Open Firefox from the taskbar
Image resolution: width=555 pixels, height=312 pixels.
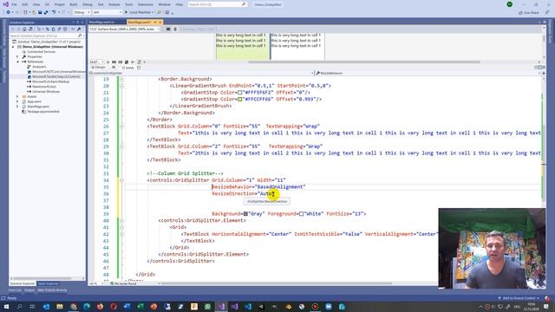(x=101, y=307)
